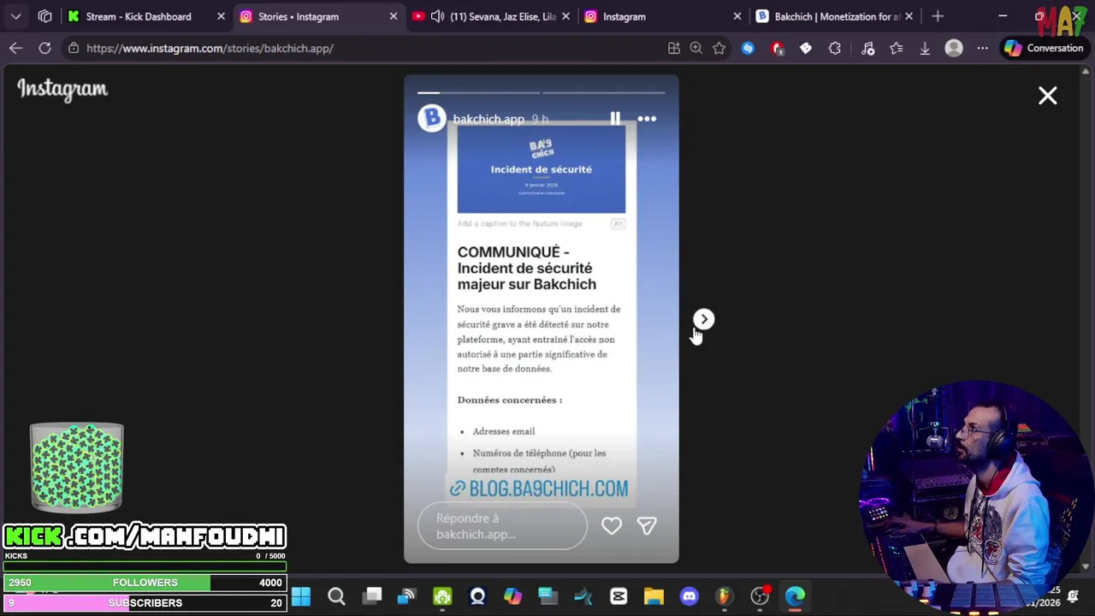Go back to the previous page

tap(15, 48)
